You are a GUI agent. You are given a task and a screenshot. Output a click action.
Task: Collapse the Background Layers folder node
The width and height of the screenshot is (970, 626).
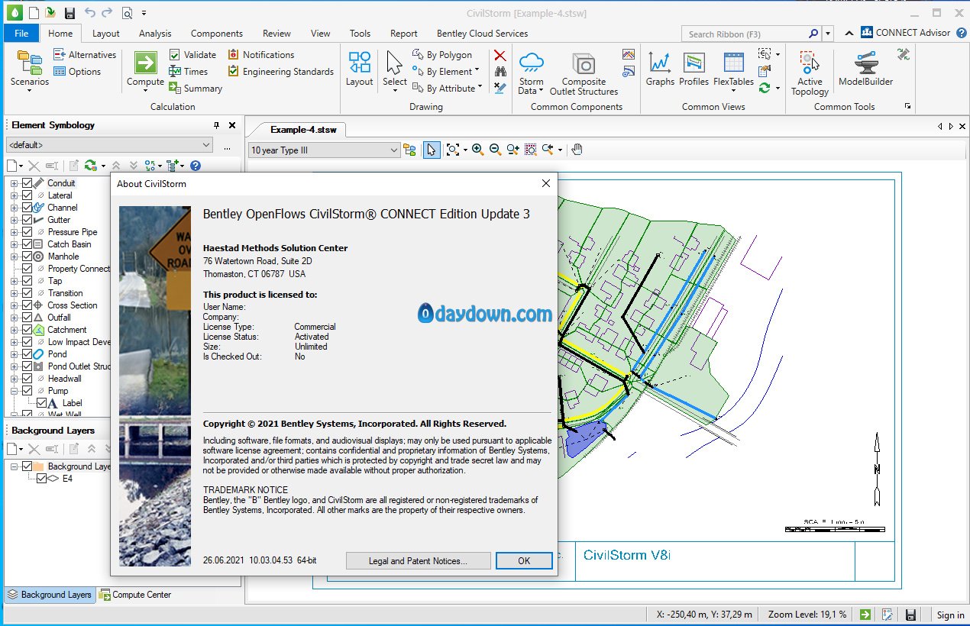click(15, 466)
